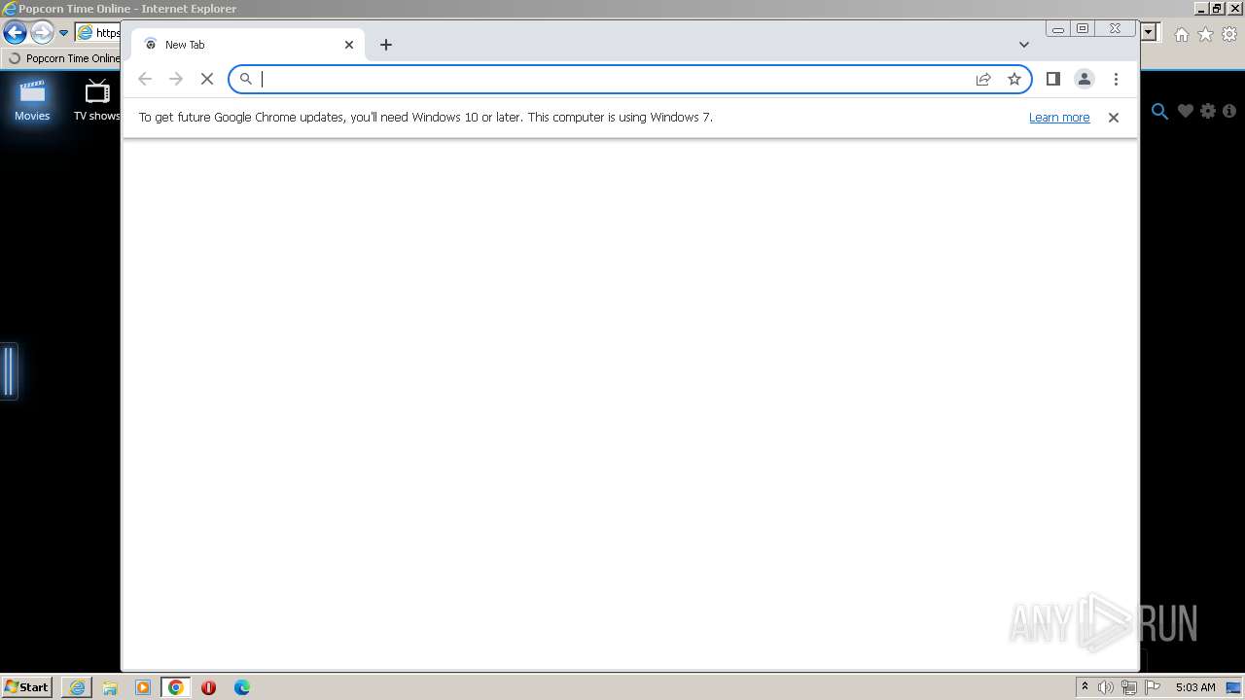Viewport: 1245px width, 700px height.
Task: Select the New Tab tab
Action: (x=247, y=45)
